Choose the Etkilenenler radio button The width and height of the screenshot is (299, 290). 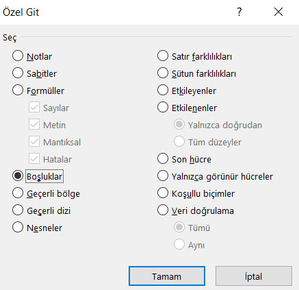click(163, 108)
